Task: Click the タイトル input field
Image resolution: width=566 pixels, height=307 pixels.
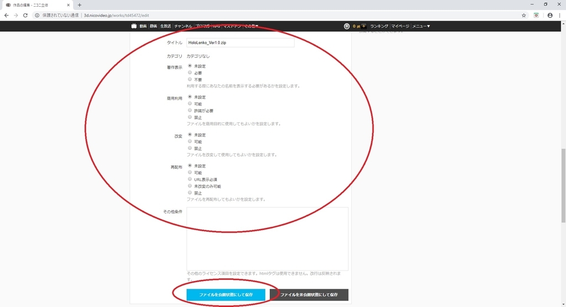Action: tap(240, 43)
